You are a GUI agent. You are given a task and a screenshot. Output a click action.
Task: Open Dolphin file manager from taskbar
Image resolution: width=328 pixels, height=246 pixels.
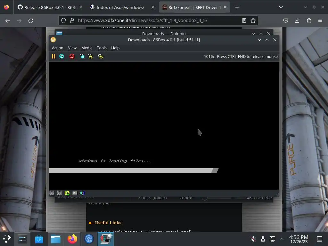tap(56, 239)
